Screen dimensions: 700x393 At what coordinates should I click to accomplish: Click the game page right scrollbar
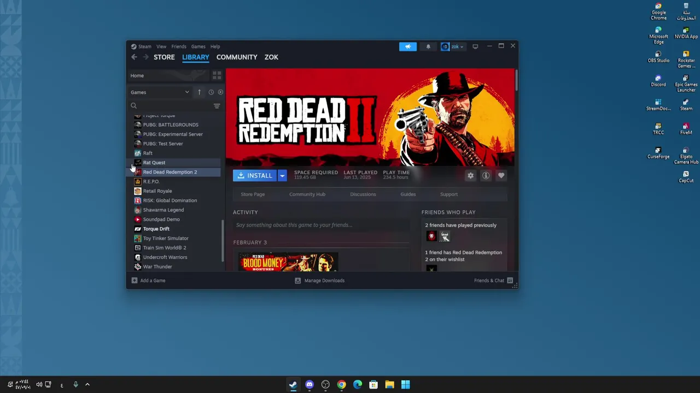pos(516,81)
